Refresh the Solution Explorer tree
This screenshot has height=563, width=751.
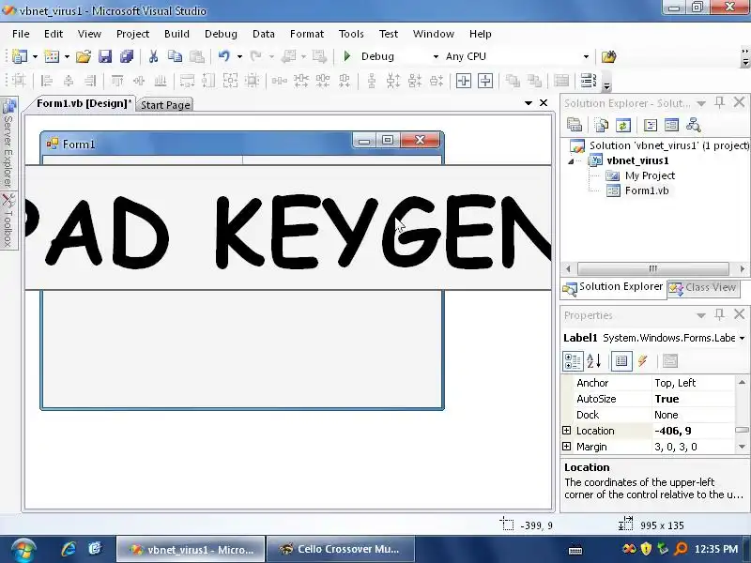coord(622,126)
